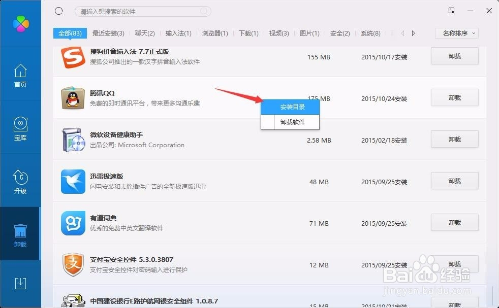Screen dimensions: 499x308
Task: Click the 有道词典 app icon
Action: pyautogui.click(x=73, y=223)
